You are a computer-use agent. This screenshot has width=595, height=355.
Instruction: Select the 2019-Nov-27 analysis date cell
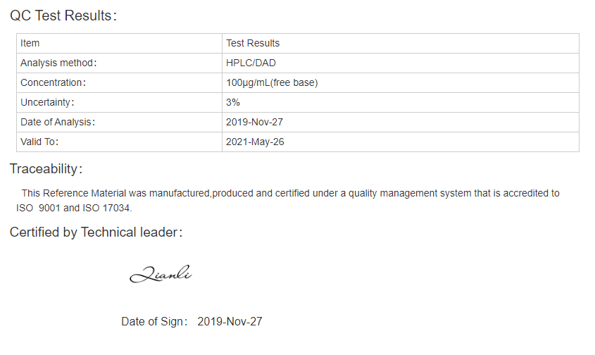tap(401, 123)
